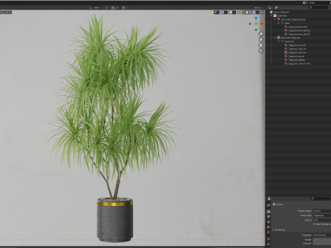This screenshot has height=248, width=331.
Task: Enable Open Shading Language checkbox
Action: click(x=314, y=224)
